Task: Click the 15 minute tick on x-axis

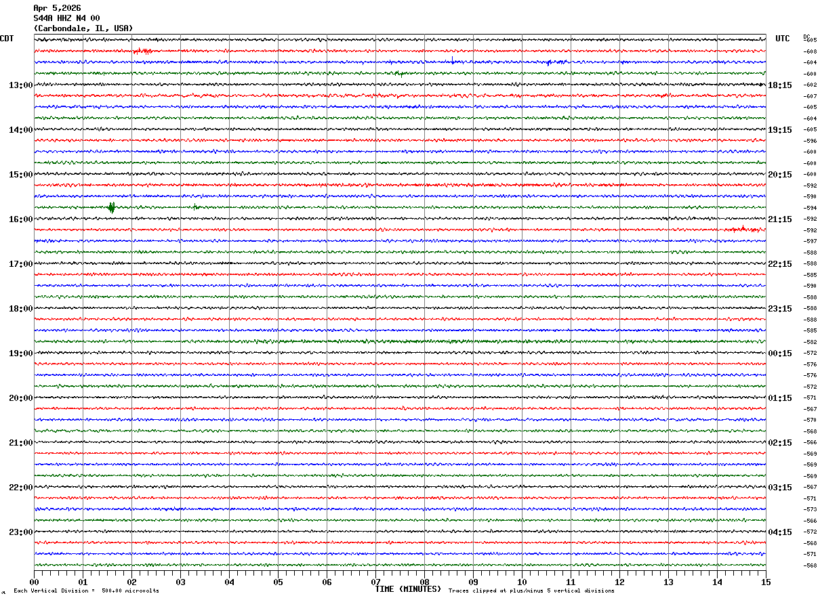Action: pyautogui.click(x=766, y=582)
